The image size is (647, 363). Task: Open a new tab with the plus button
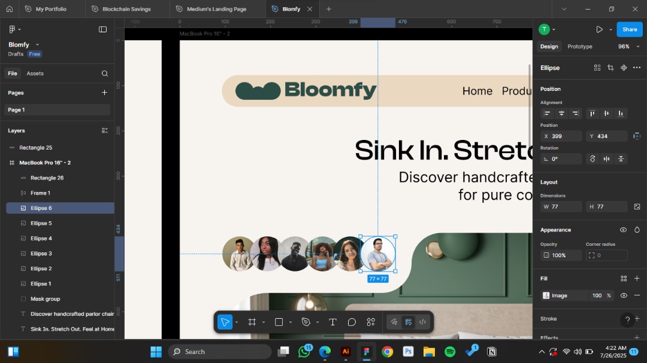point(328,9)
